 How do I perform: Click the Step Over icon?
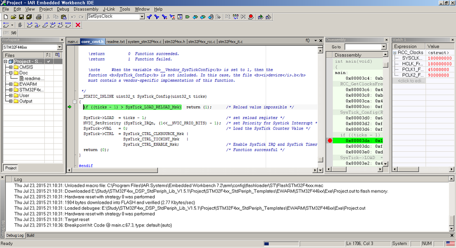tap(29, 25)
